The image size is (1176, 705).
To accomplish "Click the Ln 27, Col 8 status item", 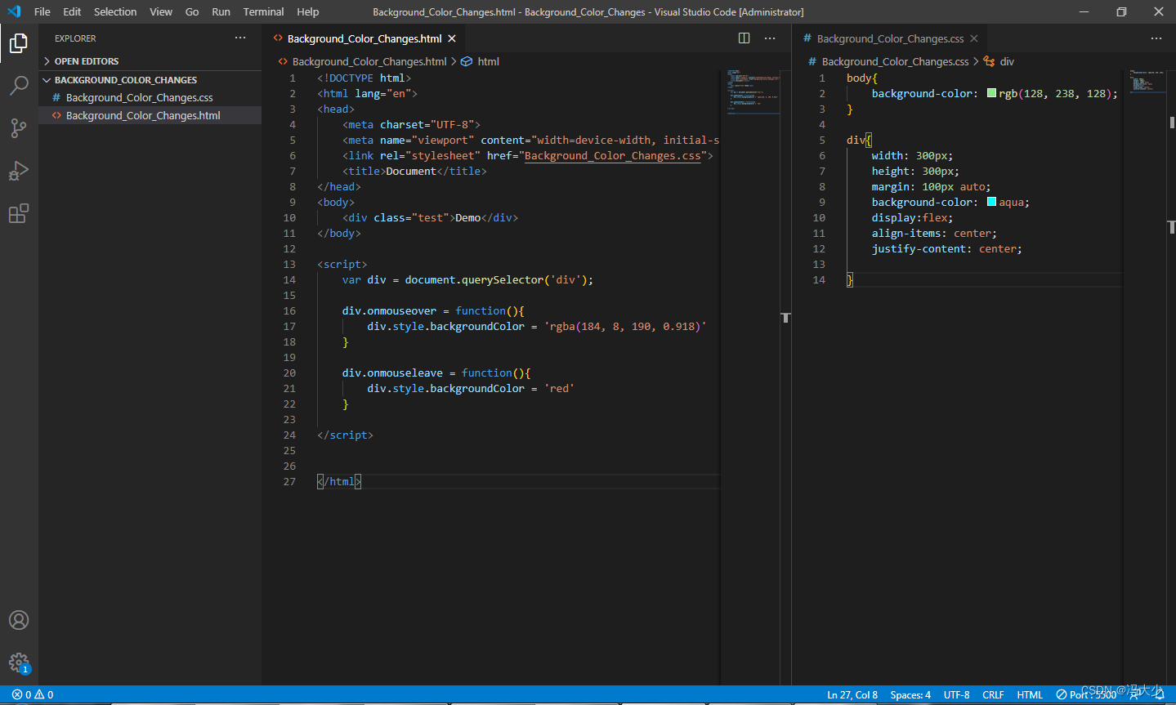I will tap(852, 694).
